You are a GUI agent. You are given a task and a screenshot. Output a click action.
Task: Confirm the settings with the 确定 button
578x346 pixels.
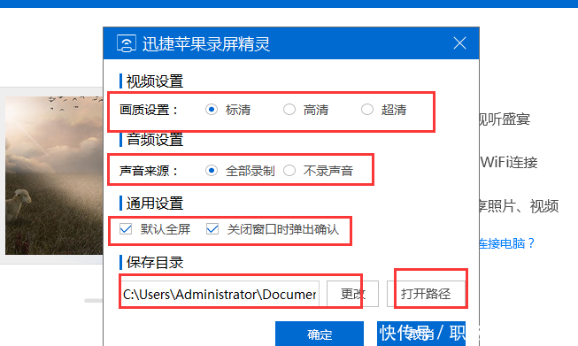click(320, 334)
